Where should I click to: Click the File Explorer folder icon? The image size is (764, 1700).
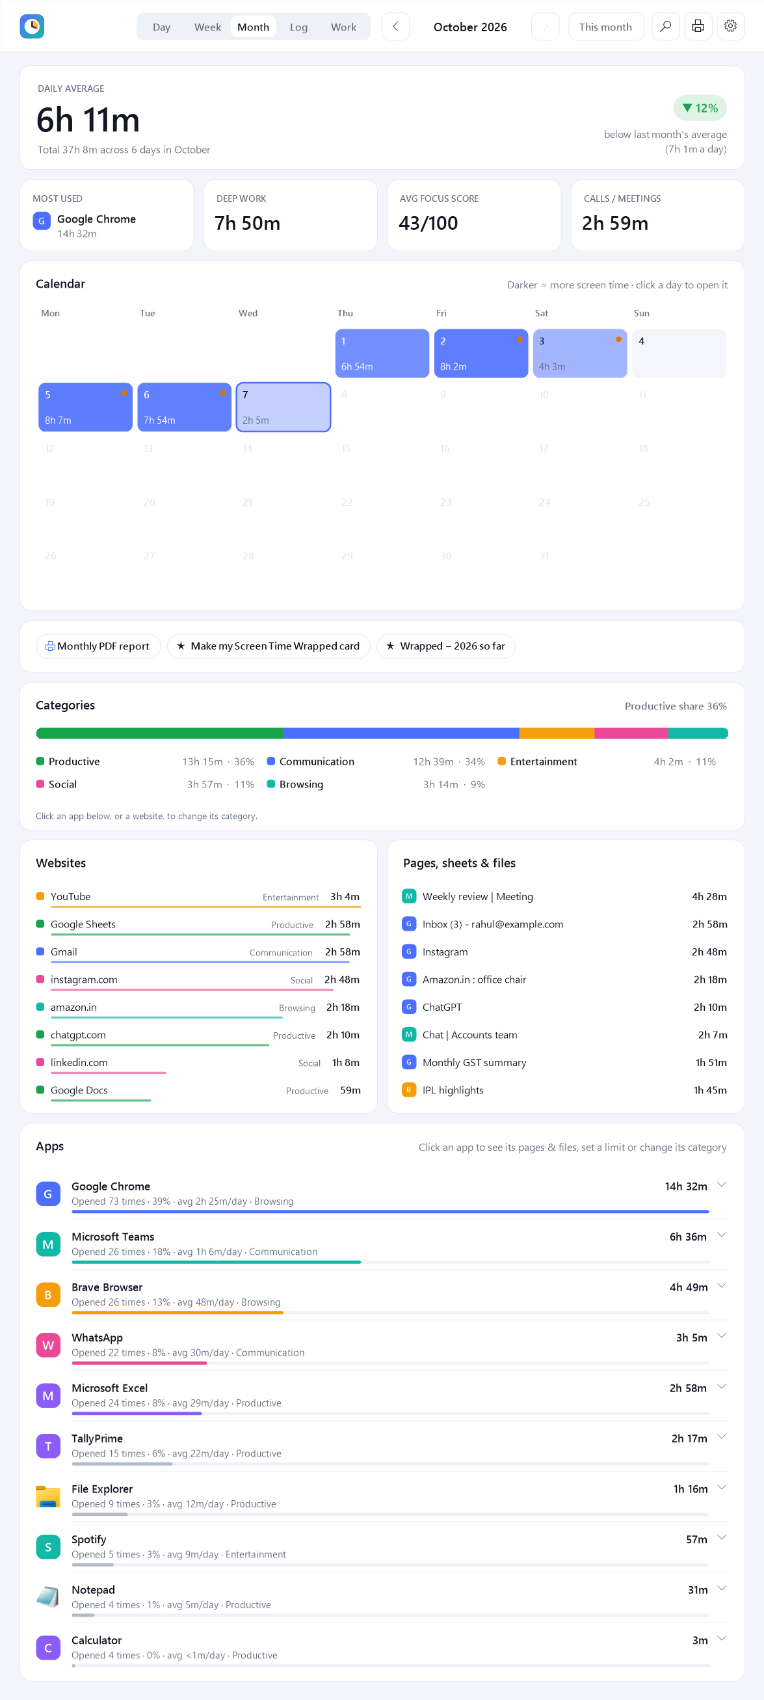click(48, 1497)
